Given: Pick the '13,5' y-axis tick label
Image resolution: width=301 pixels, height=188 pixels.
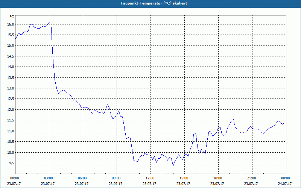Looking at the screenshot, I should click(11, 77).
